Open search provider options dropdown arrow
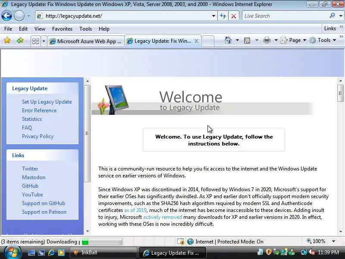 [x=341, y=16]
